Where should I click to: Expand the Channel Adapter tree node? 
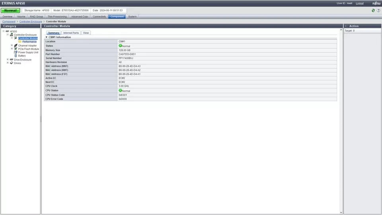coord(12,45)
